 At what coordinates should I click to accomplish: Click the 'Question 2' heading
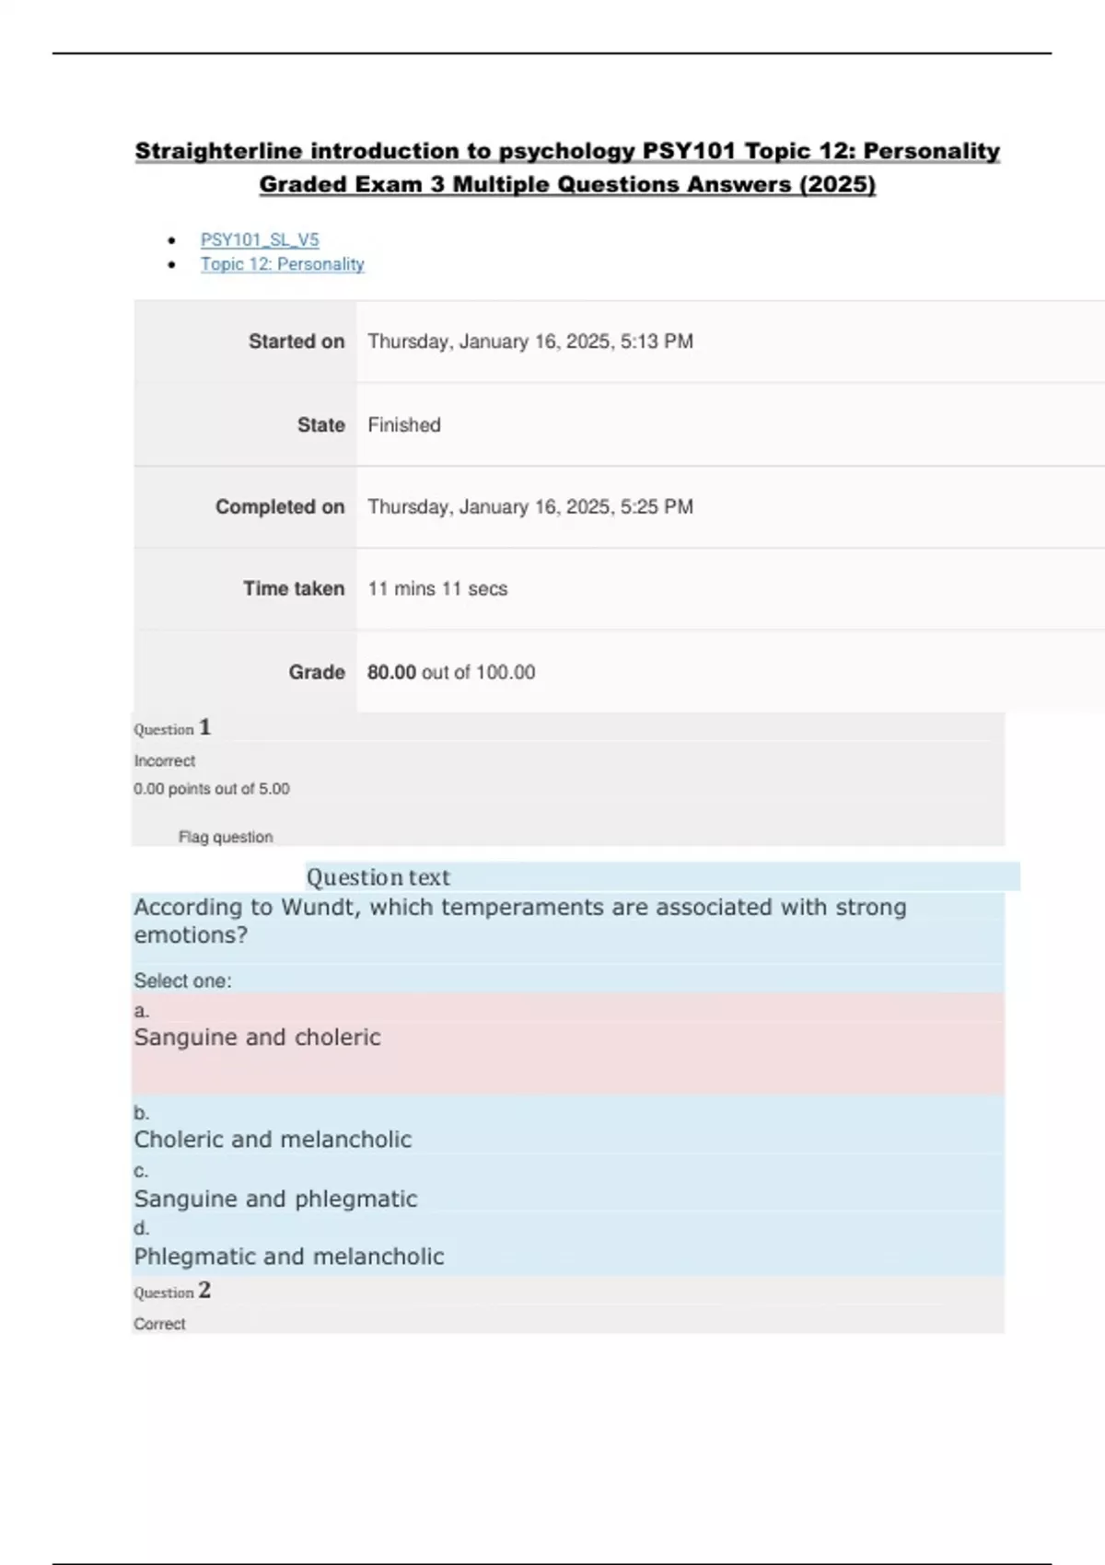[172, 1292]
